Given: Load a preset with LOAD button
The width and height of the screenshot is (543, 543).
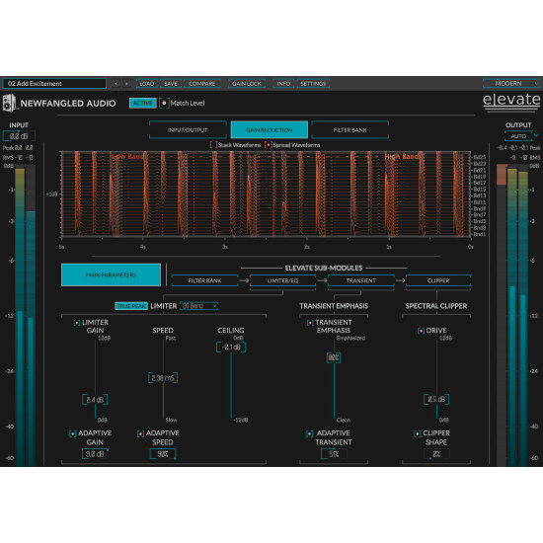Looking at the screenshot, I should 147,84.
